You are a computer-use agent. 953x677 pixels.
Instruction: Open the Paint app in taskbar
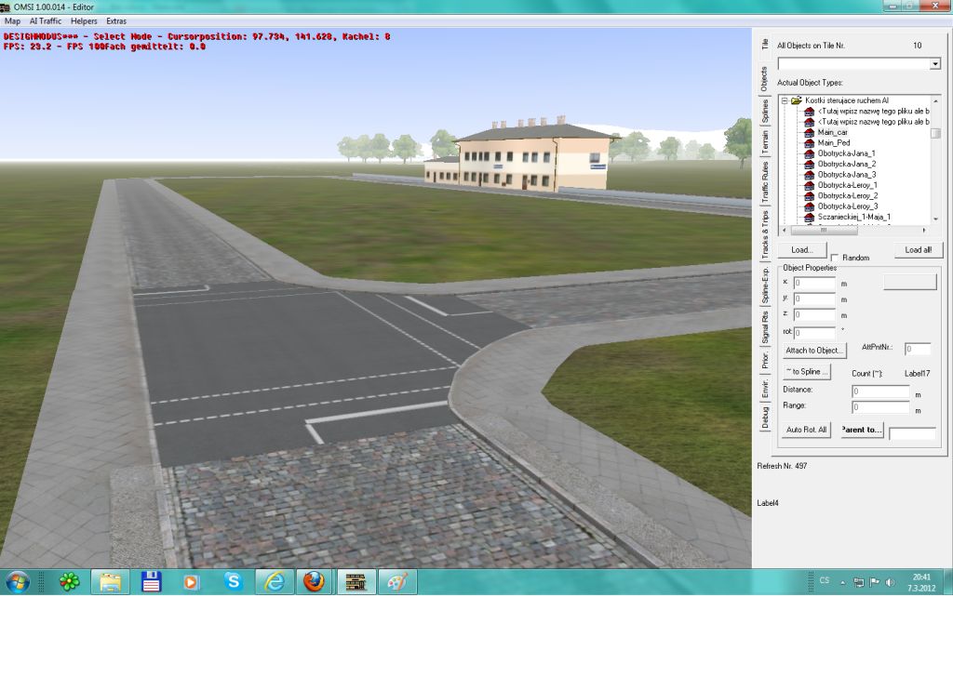[397, 582]
